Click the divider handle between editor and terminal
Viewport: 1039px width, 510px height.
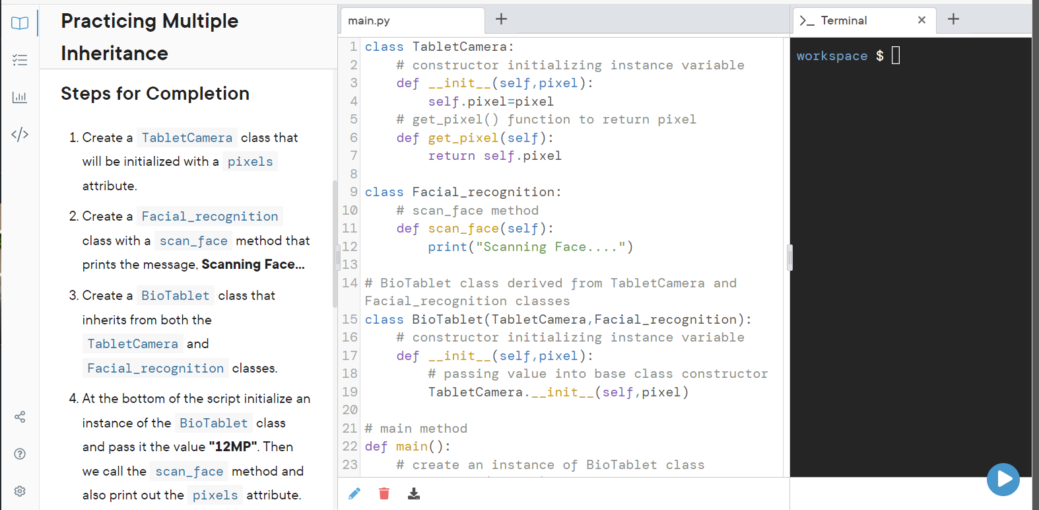click(789, 258)
